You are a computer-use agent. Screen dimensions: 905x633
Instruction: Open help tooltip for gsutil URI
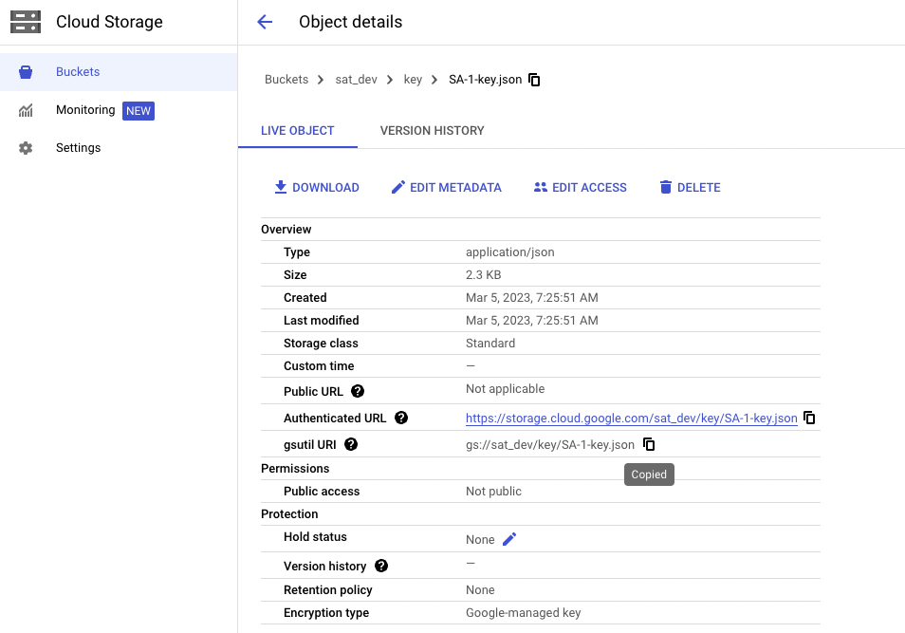point(351,444)
